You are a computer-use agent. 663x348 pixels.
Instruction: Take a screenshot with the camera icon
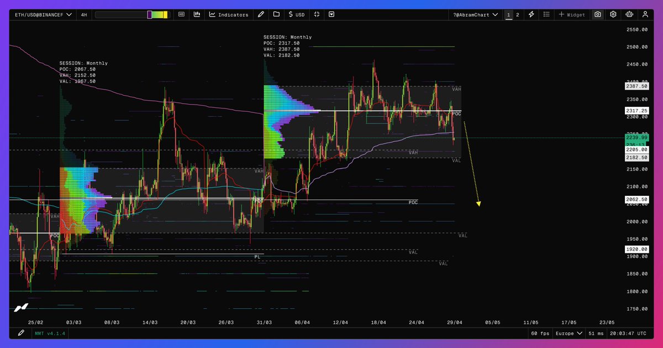point(598,15)
